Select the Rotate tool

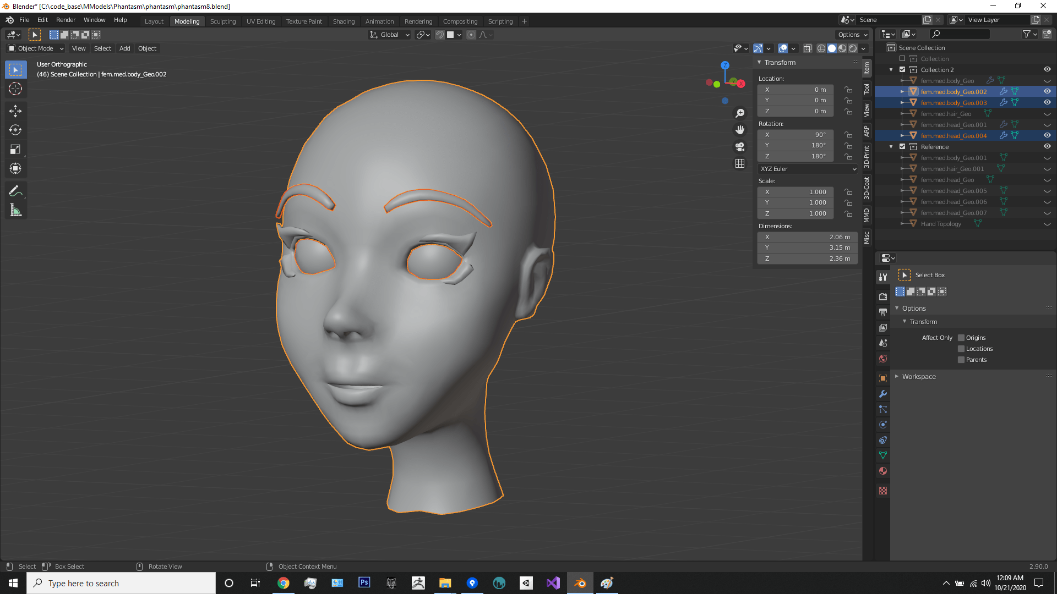(15, 130)
